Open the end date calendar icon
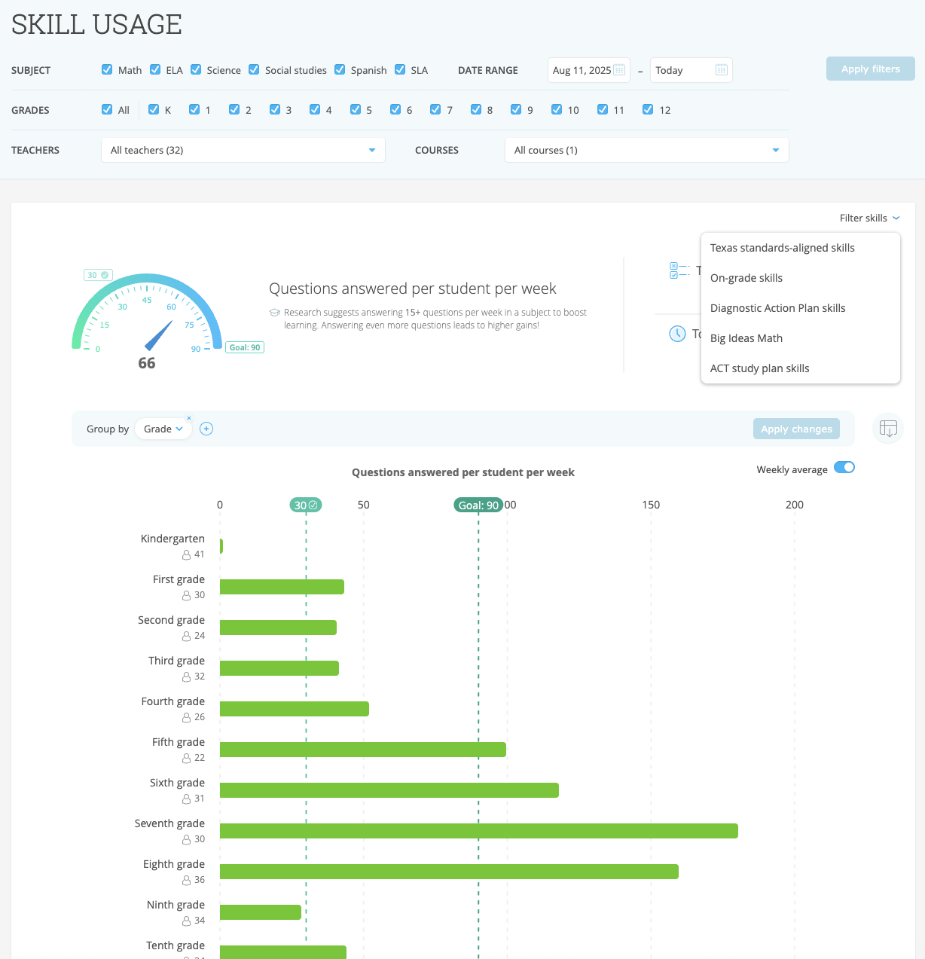Image resolution: width=925 pixels, height=959 pixels. 721,70
